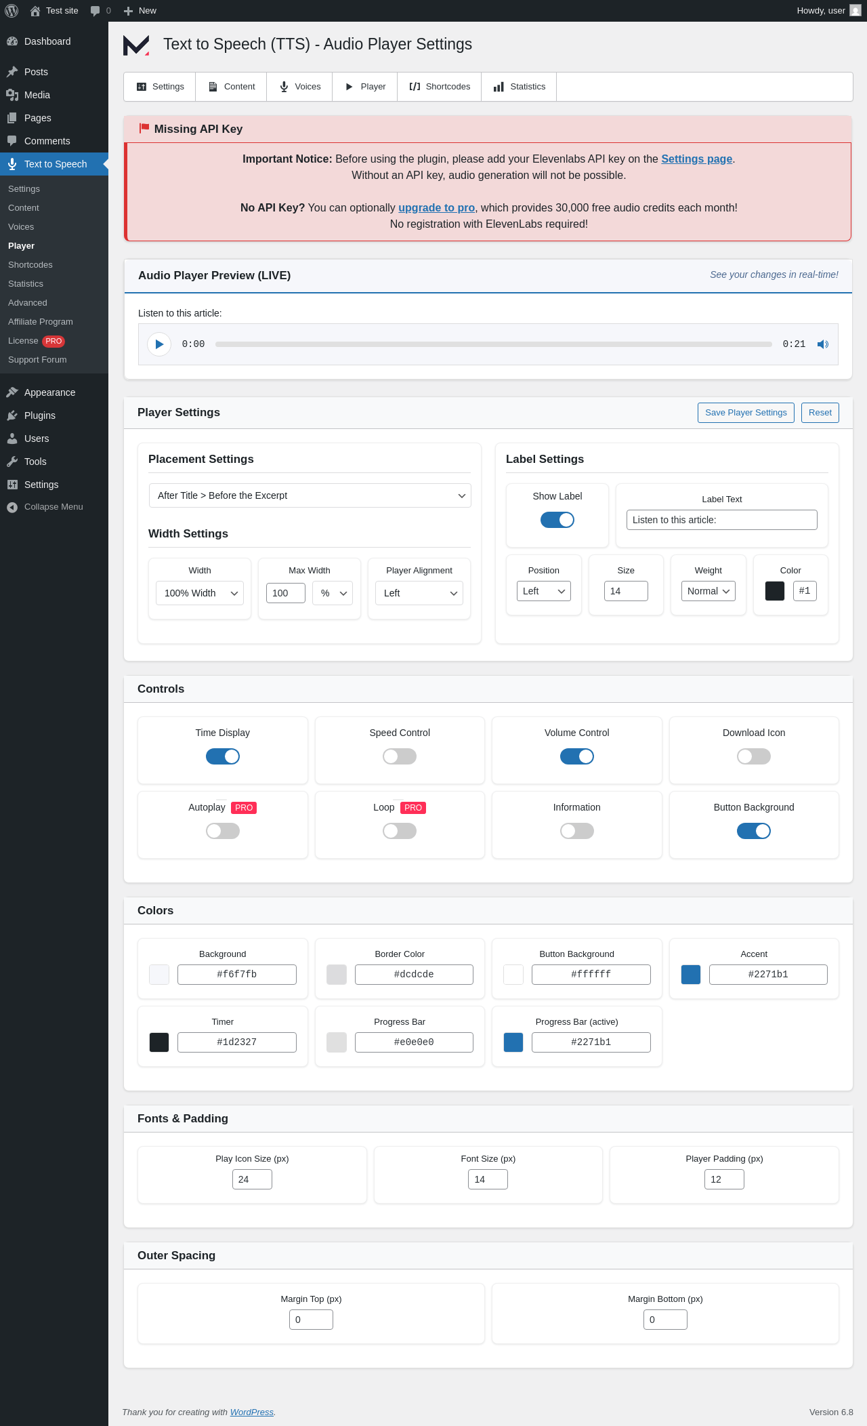Toggle Autoplay switch

click(x=223, y=831)
